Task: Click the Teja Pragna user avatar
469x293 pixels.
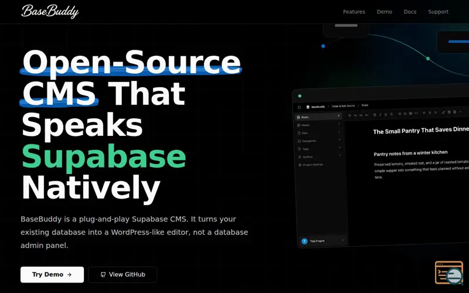Action: 304,241
